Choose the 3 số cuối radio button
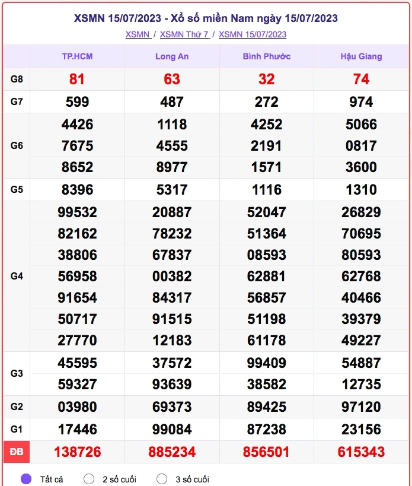 (x=162, y=479)
